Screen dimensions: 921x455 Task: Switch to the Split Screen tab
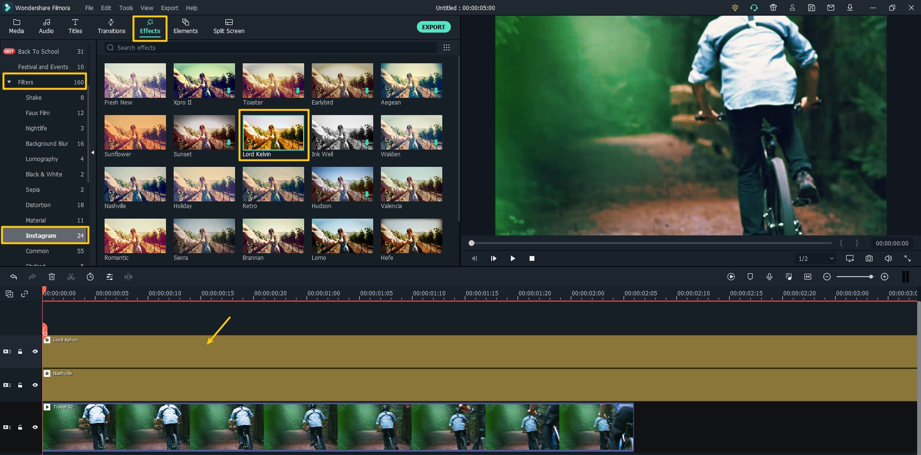229,27
